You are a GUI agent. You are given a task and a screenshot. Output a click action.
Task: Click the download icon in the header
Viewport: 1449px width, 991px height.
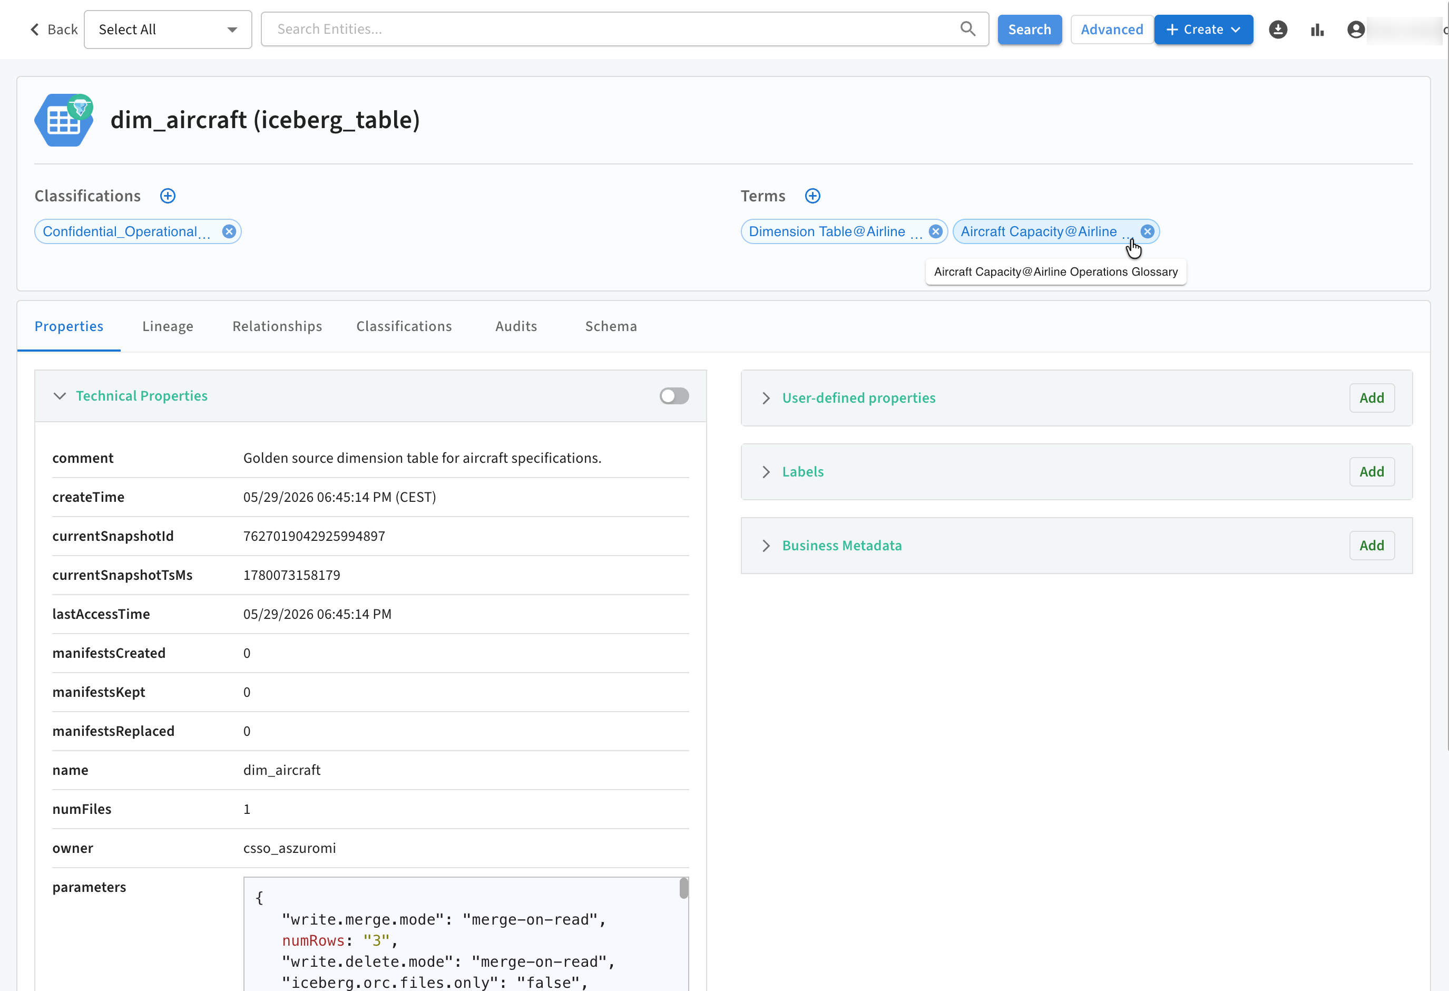click(1278, 30)
